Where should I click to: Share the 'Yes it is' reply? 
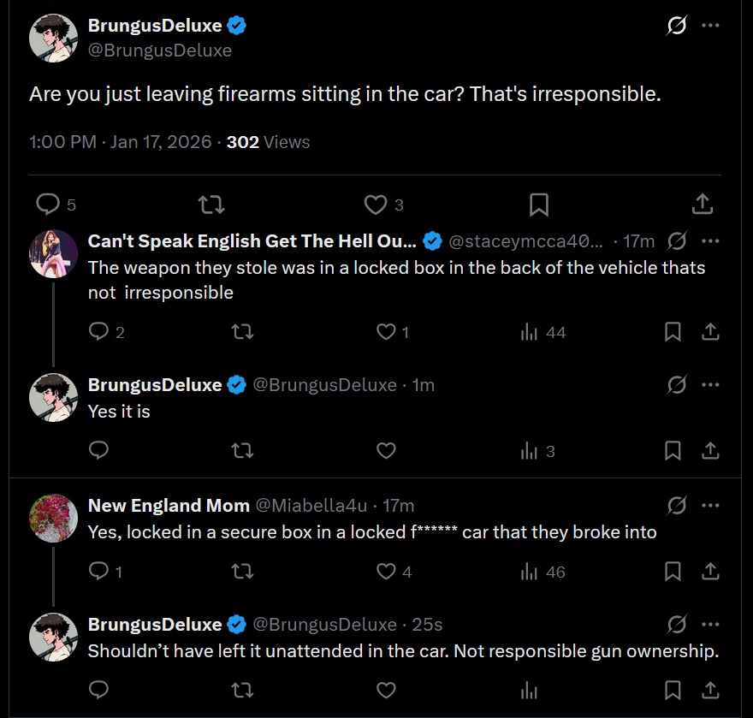710,451
